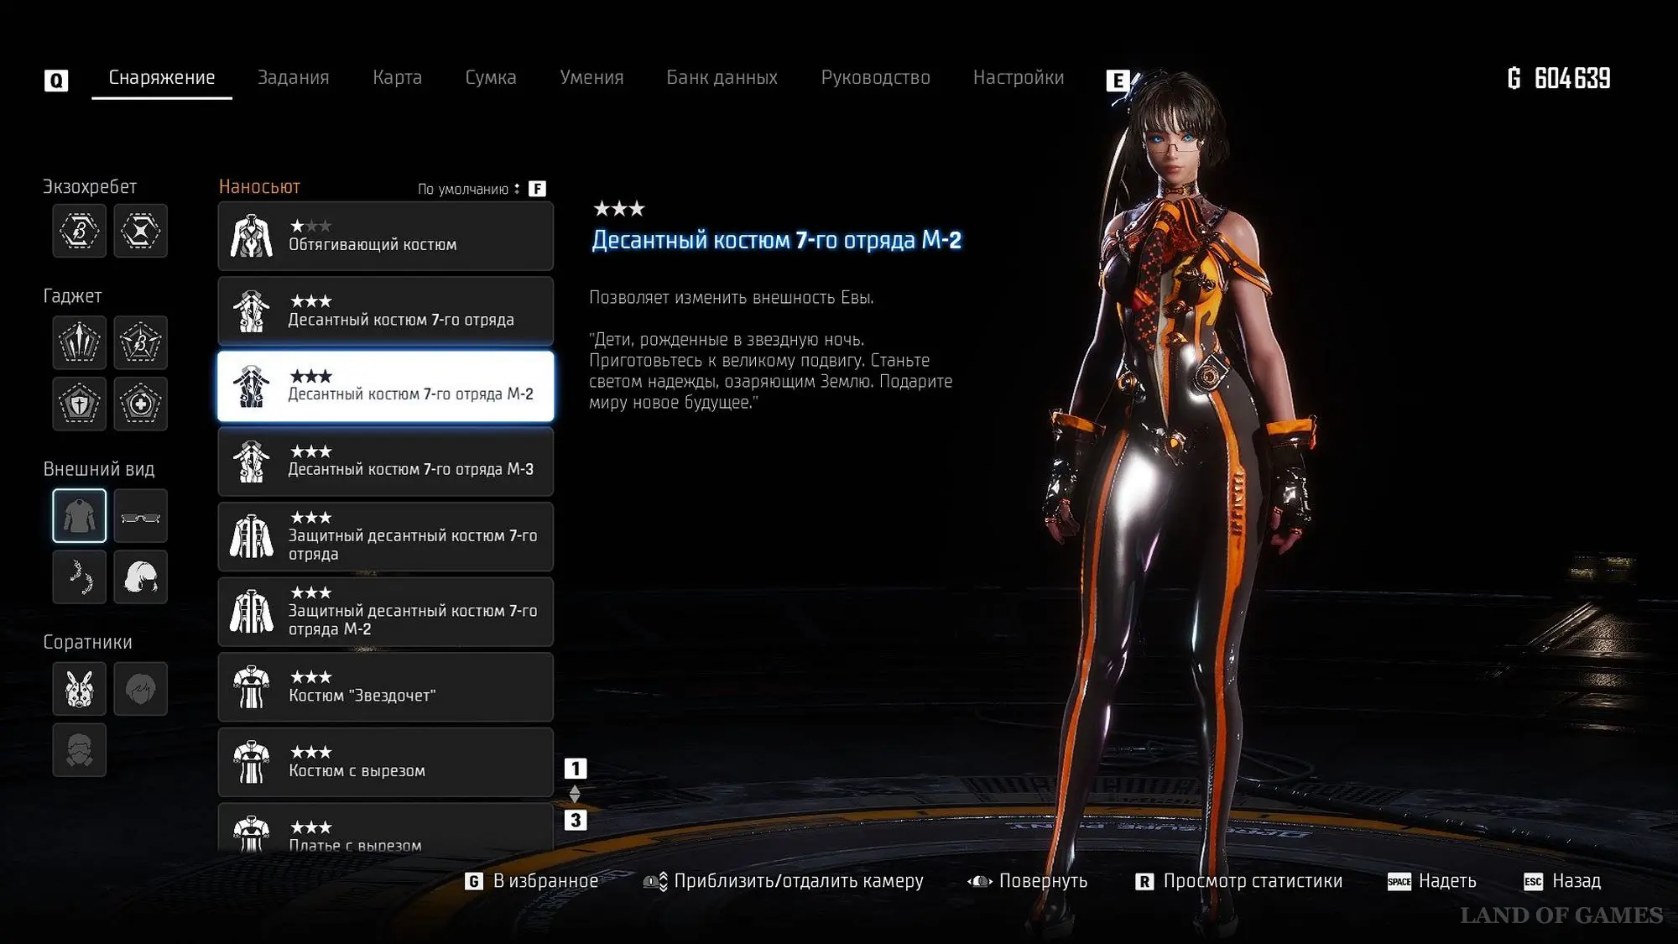The width and height of the screenshot is (1678, 944).
Task: Click the Позволяет изменить внешность Евы description
Action: 731,298
